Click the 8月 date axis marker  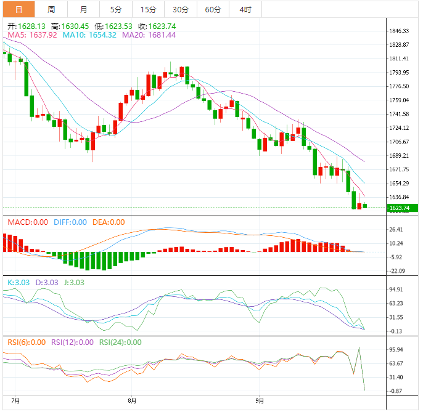point(132,401)
